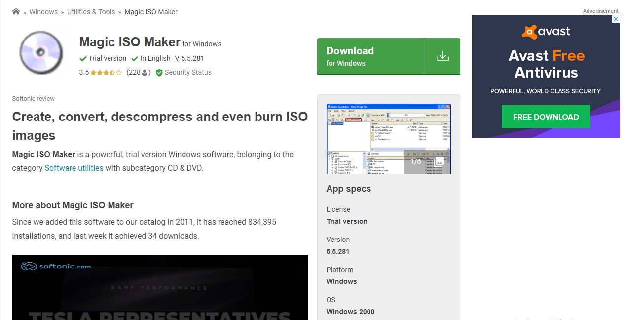This screenshot has width=625, height=320.
Task: Click the Magic ISO Maker disc logo
Action: pos(42,52)
